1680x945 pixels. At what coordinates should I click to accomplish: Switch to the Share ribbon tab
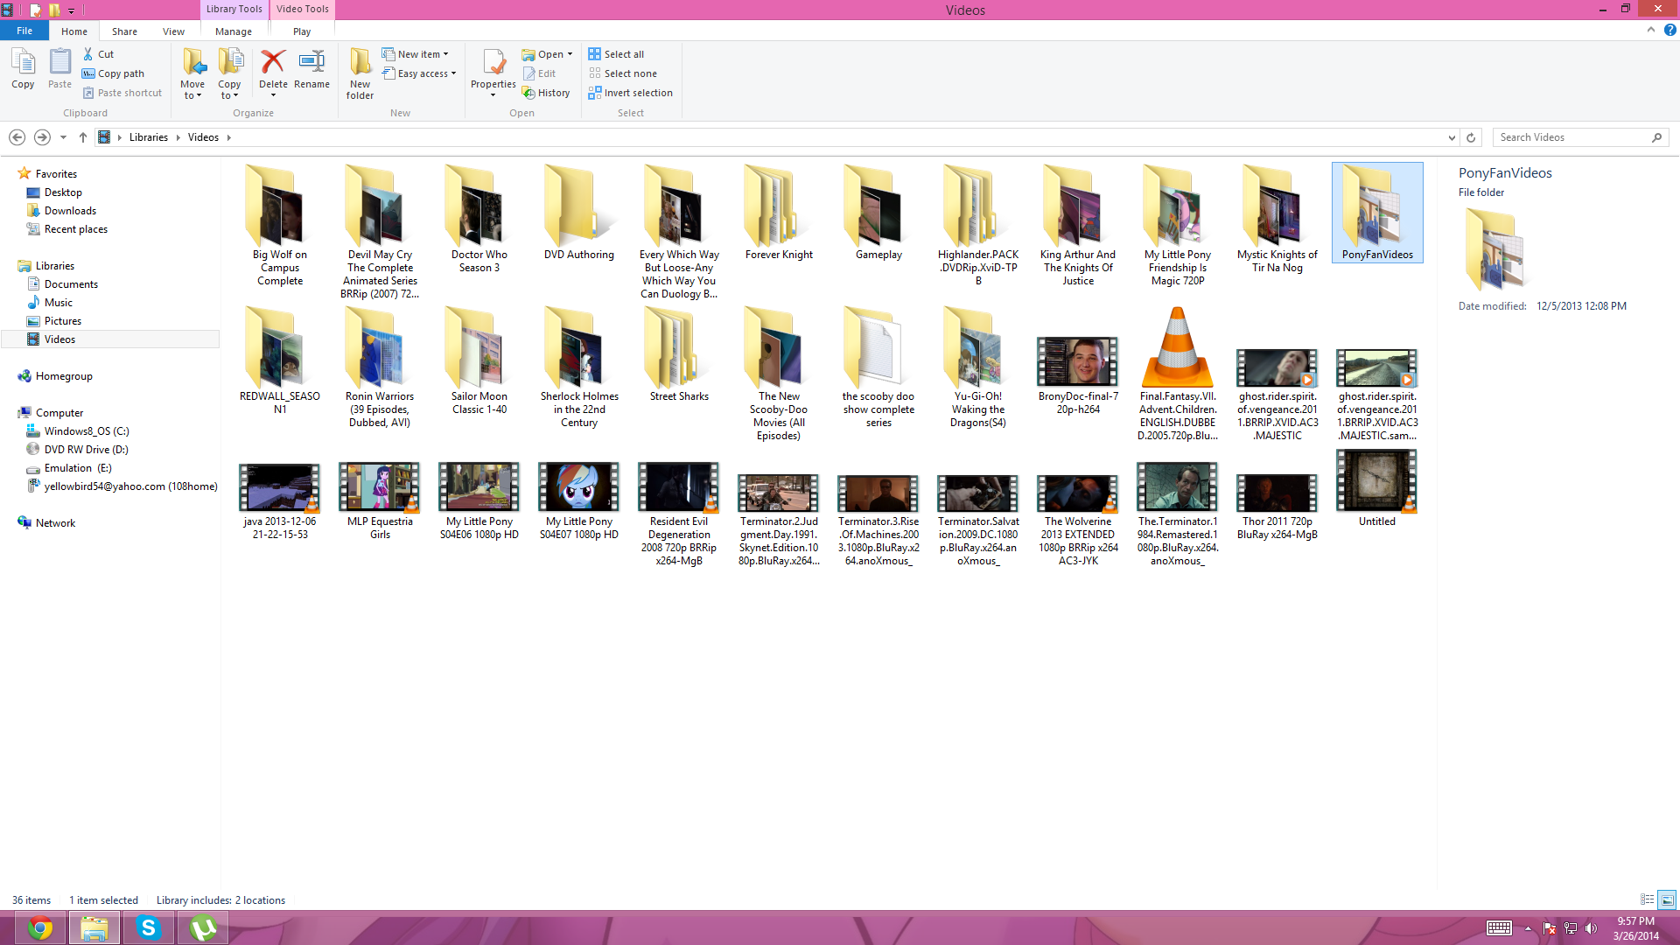click(x=124, y=31)
